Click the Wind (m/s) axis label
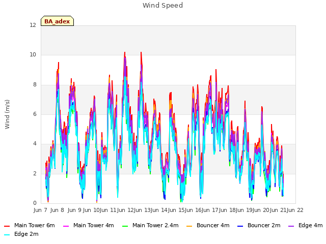The width and height of the screenshot is (326, 244). click(7, 114)
